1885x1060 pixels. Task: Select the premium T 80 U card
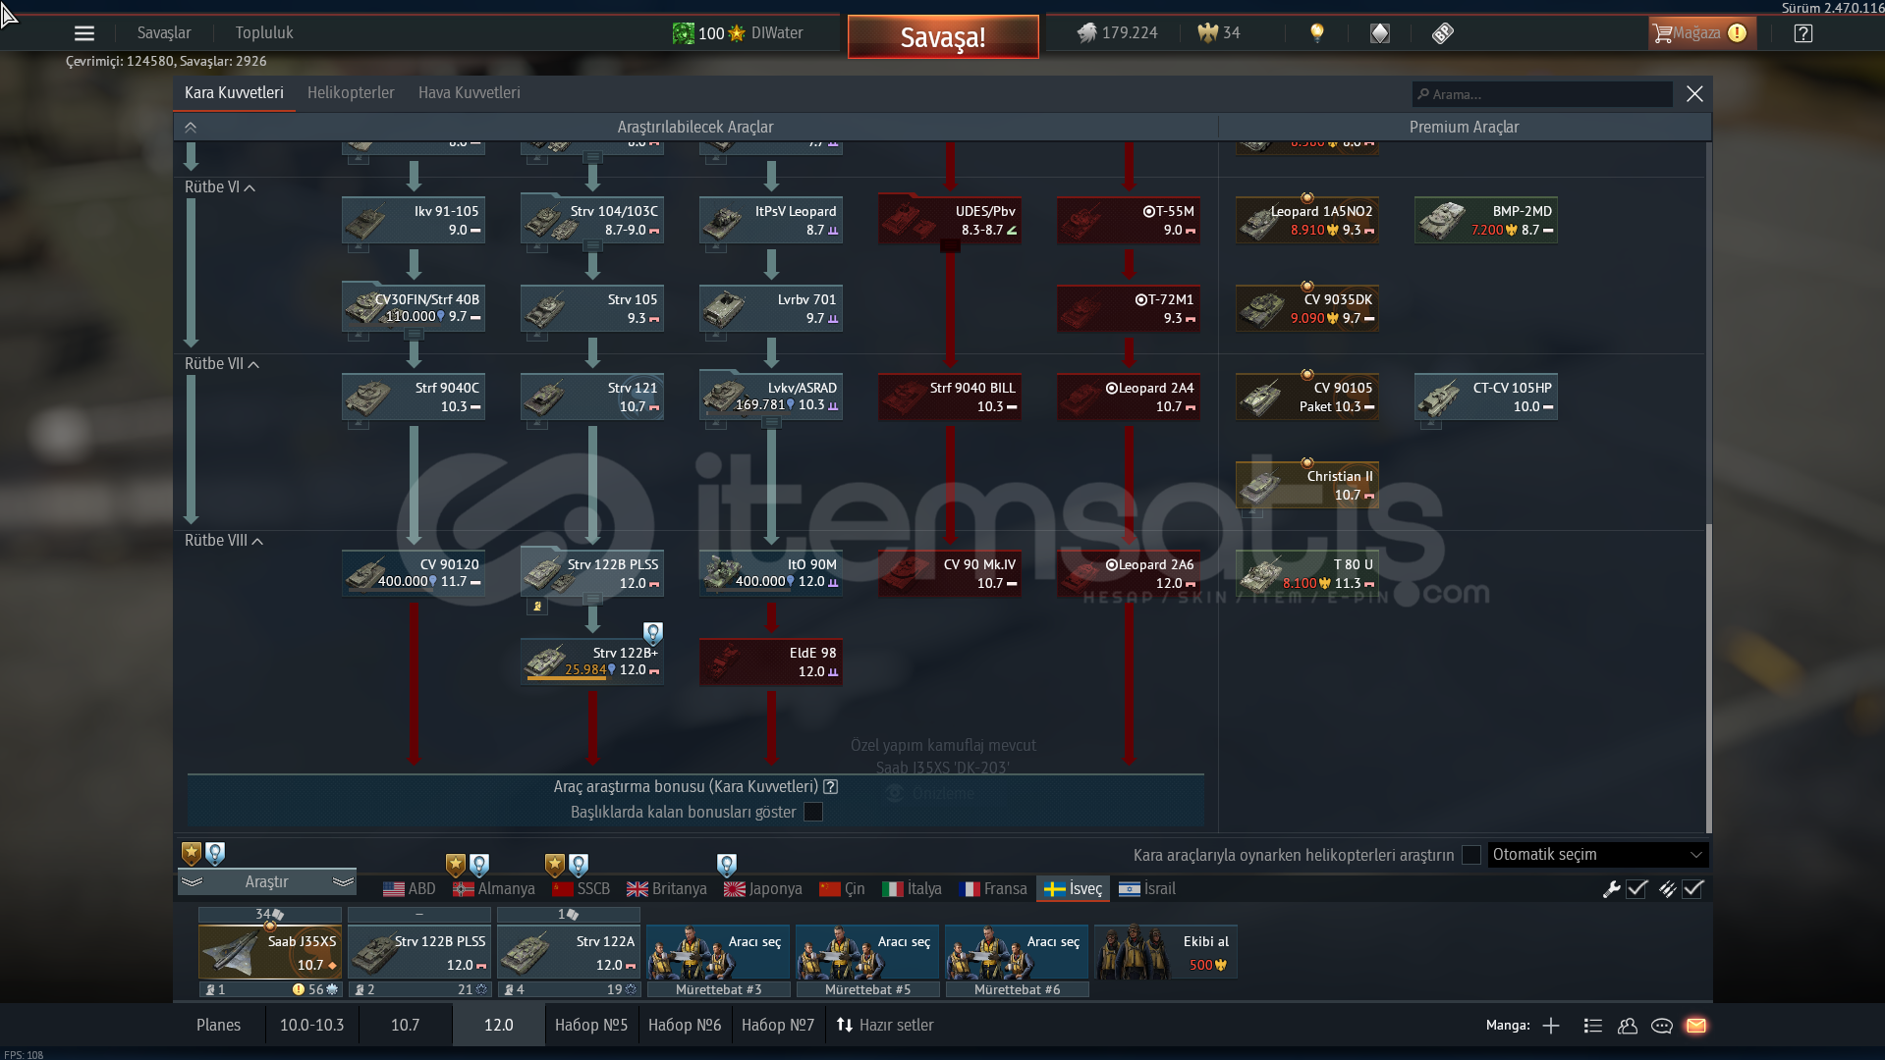(1307, 573)
